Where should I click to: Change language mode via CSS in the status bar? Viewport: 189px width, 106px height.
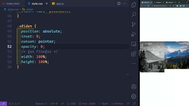71,104
